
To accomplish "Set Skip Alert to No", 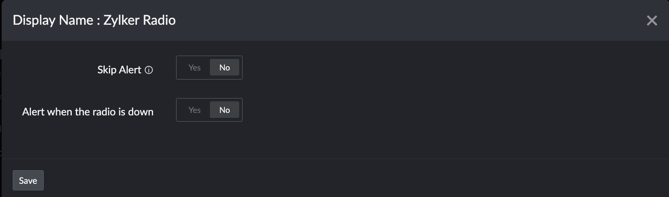I will [224, 68].
